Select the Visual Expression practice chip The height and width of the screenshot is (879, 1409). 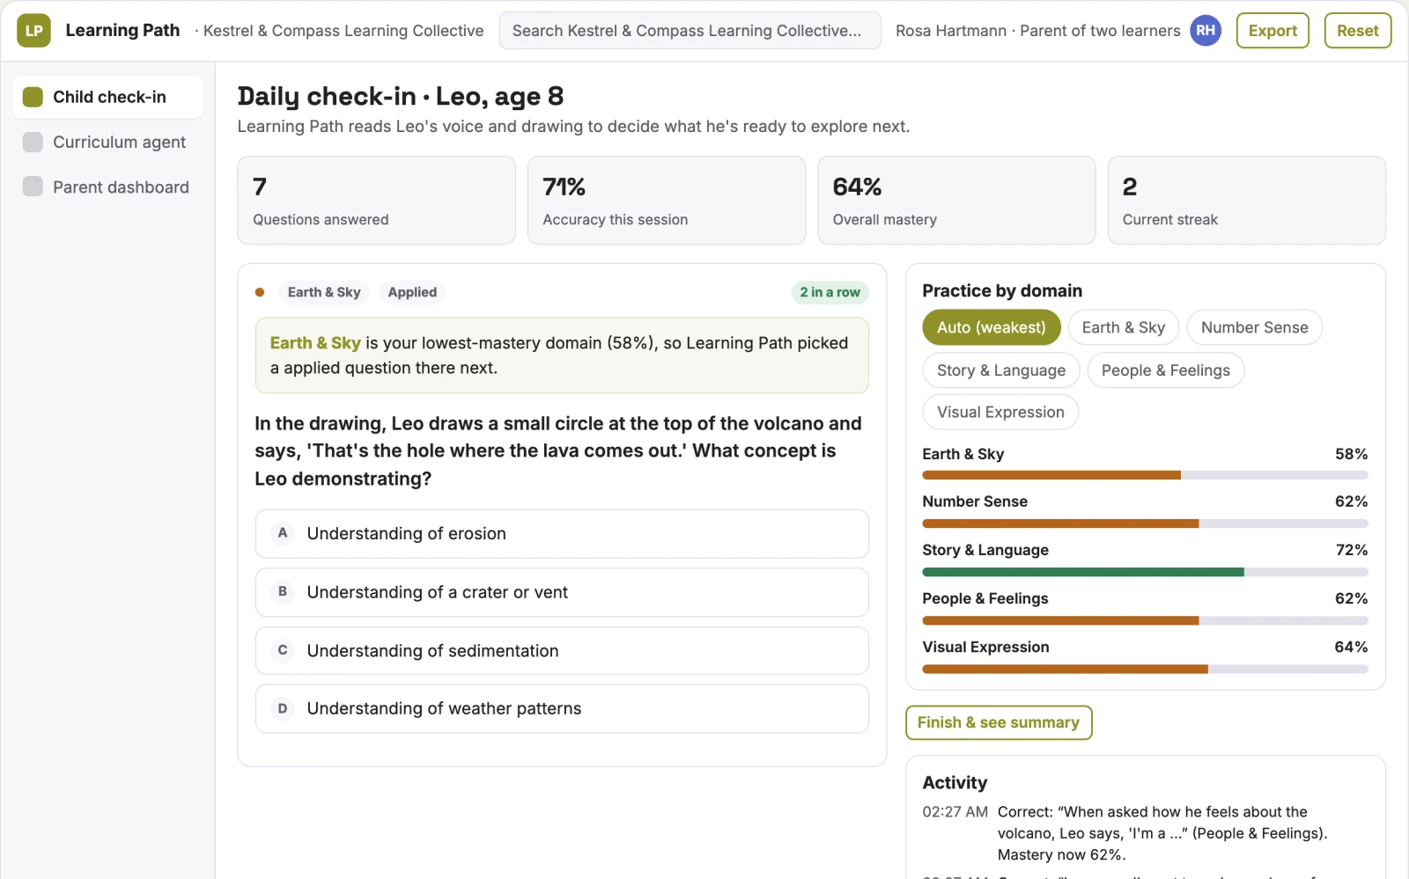1000,412
